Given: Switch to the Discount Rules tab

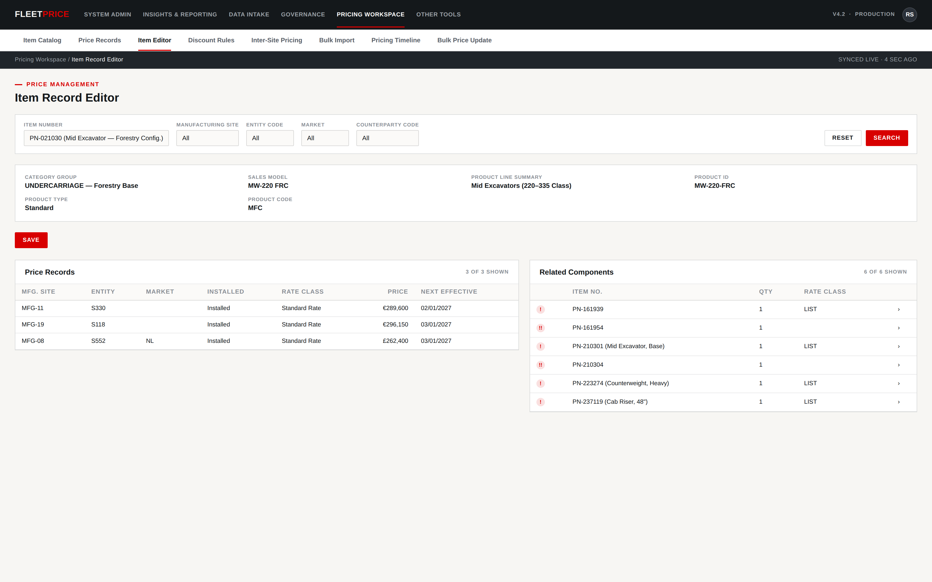Looking at the screenshot, I should [211, 40].
